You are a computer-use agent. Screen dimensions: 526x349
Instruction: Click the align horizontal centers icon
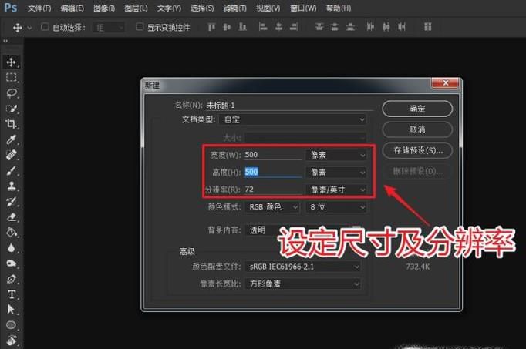(278, 27)
